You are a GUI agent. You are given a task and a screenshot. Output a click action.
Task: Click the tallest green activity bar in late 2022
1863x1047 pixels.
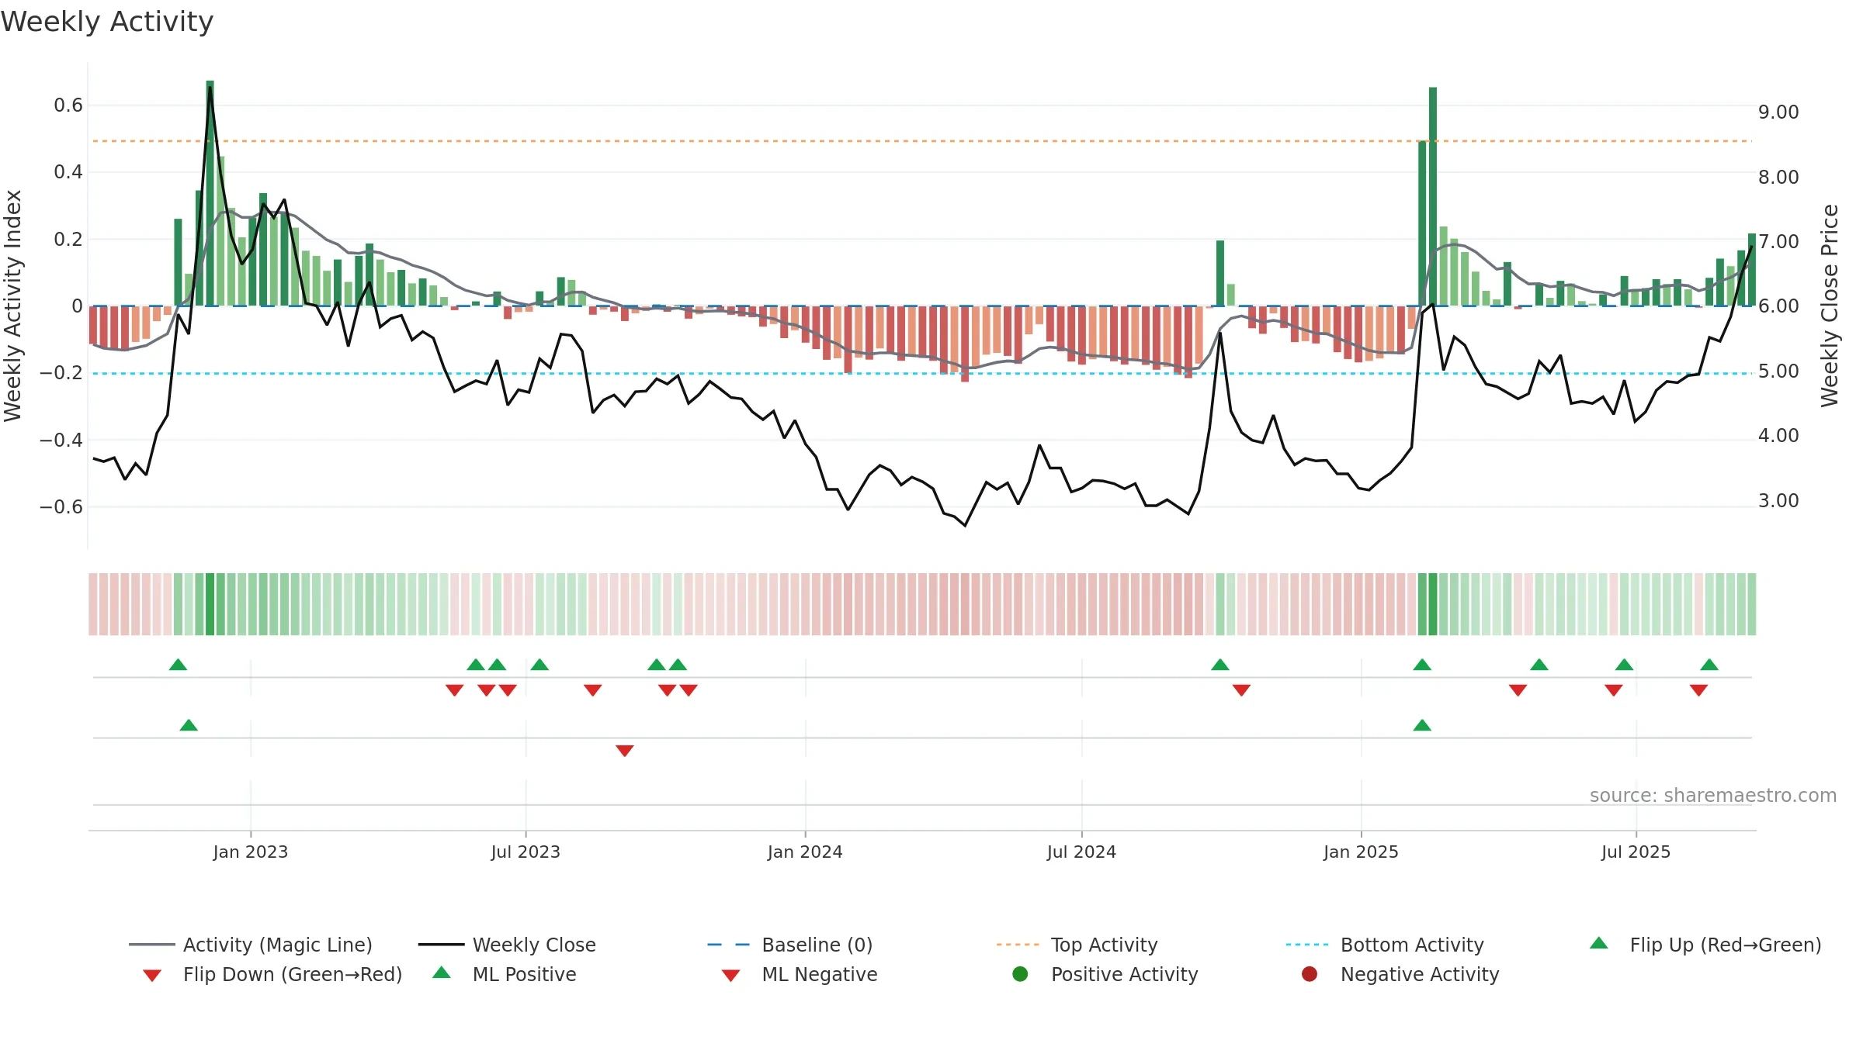[x=210, y=193]
